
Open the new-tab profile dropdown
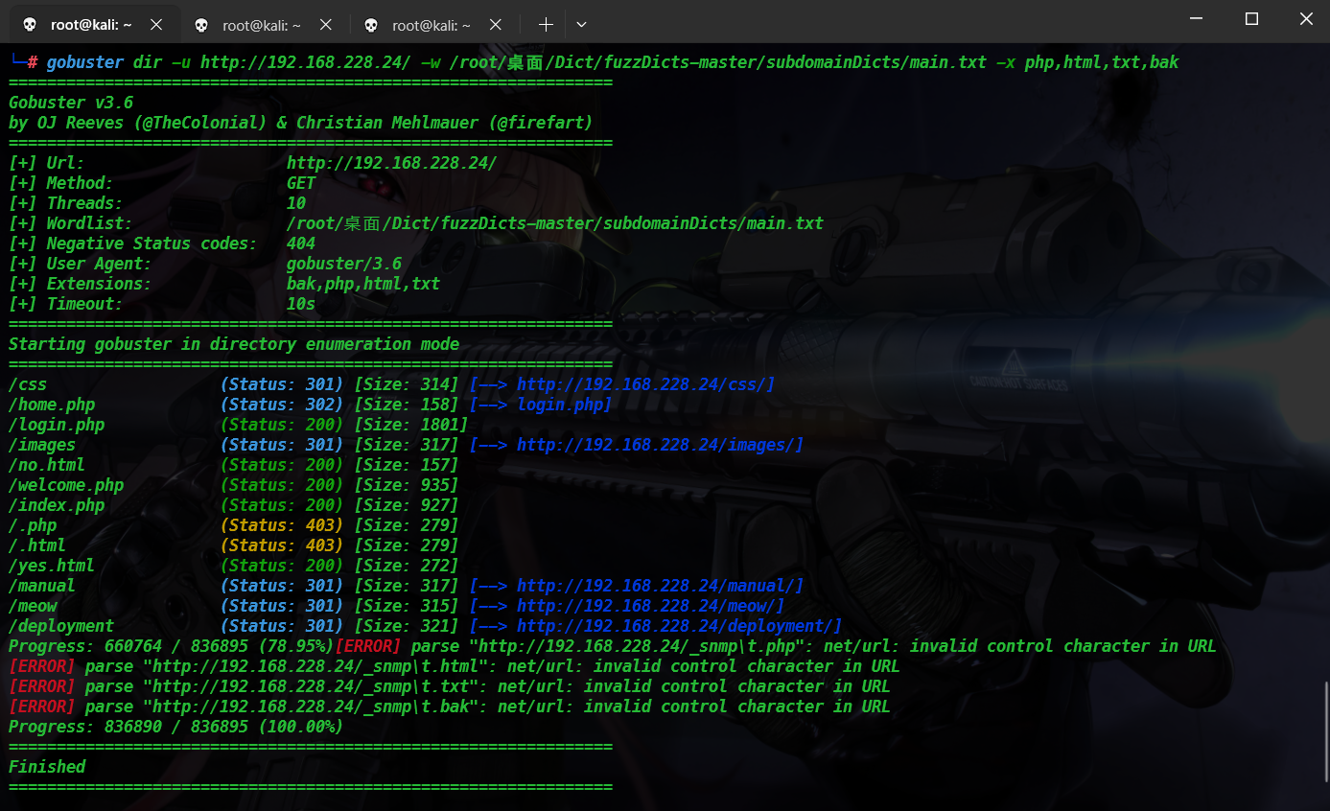(581, 25)
